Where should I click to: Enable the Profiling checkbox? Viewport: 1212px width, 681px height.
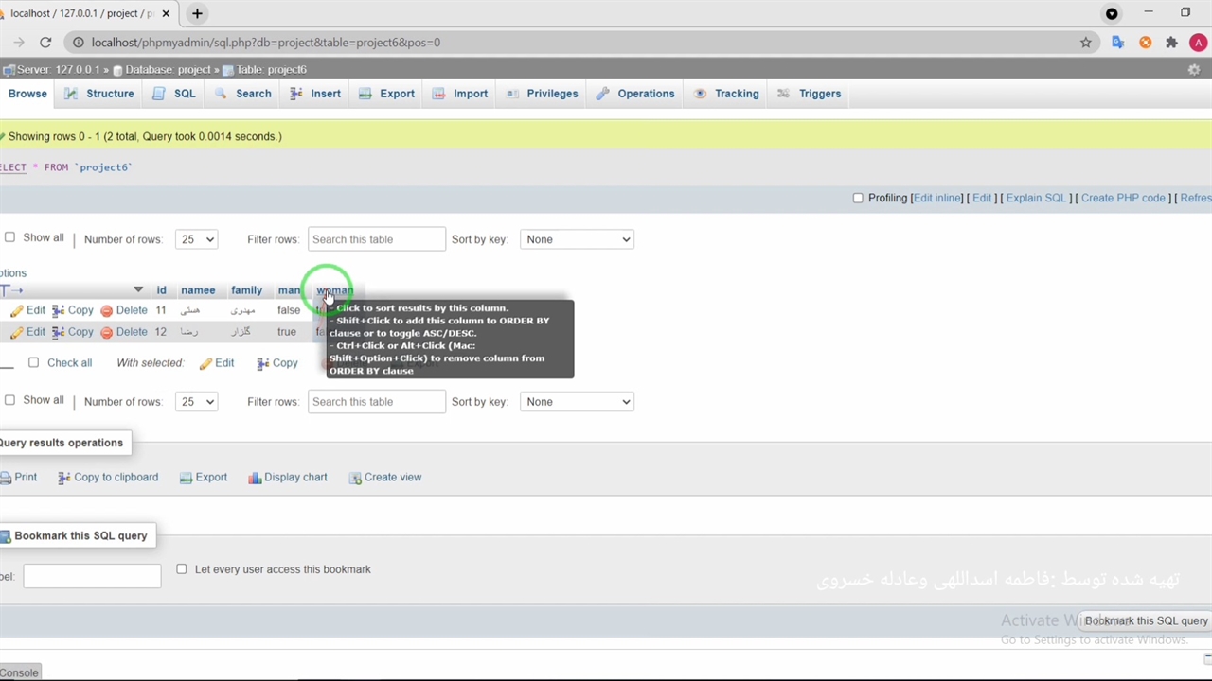coord(858,198)
